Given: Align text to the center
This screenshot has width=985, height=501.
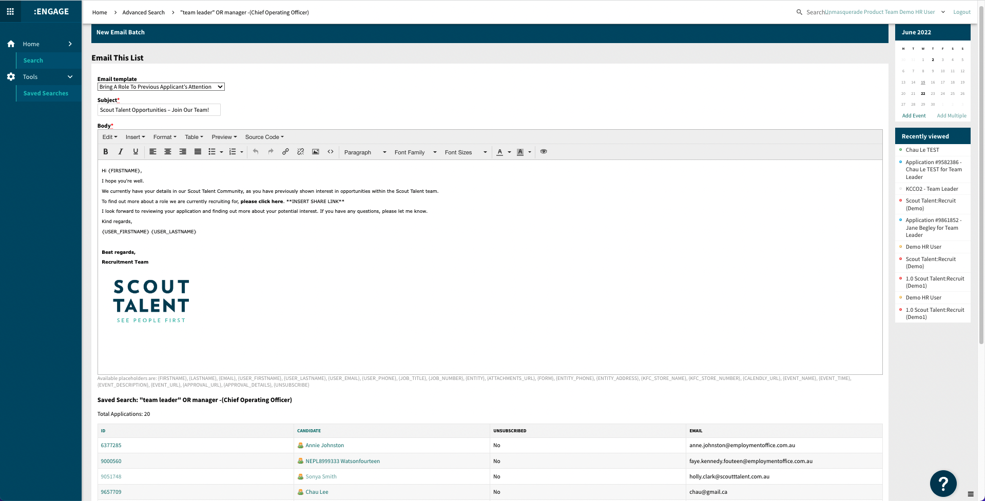Looking at the screenshot, I should [167, 152].
